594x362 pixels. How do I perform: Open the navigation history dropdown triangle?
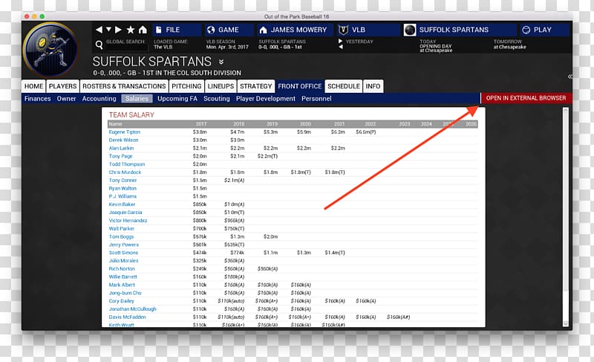[x=108, y=30]
